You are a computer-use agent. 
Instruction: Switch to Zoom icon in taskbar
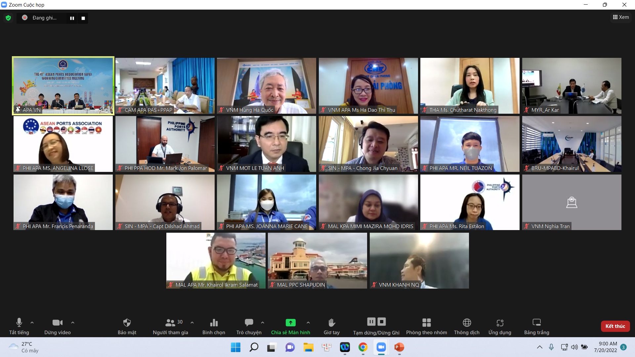point(381,347)
